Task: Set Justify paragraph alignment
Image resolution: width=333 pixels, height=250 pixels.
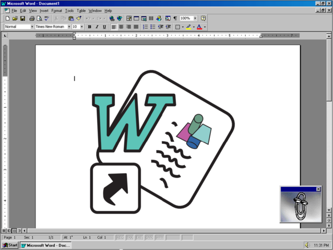Action: tap(136, 27)
